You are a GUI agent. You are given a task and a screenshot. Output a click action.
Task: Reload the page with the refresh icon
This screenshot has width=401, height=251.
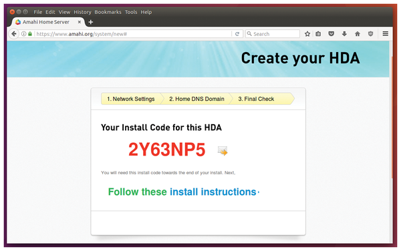click(237, 33)
